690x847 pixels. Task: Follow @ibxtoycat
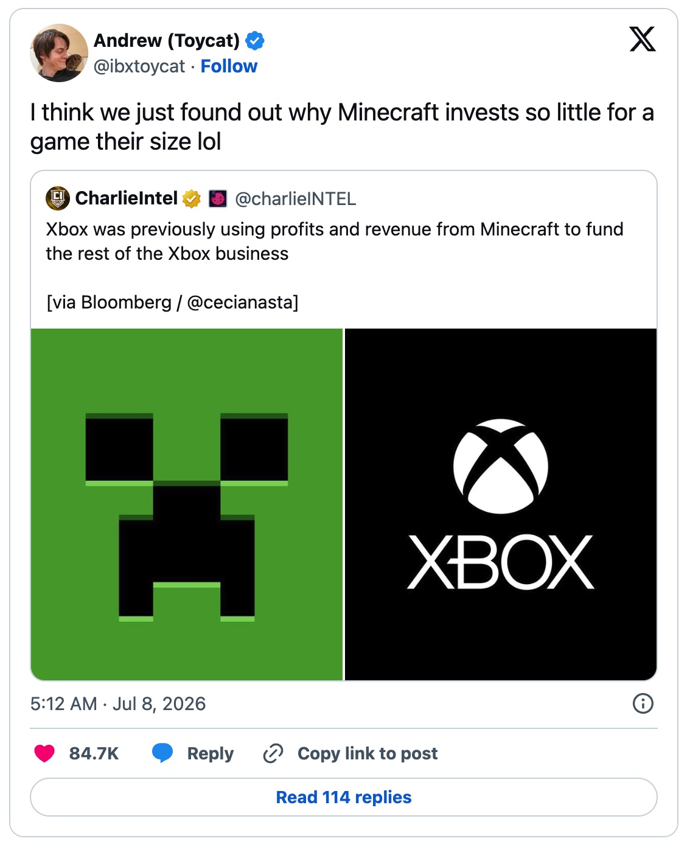point(229,66)
